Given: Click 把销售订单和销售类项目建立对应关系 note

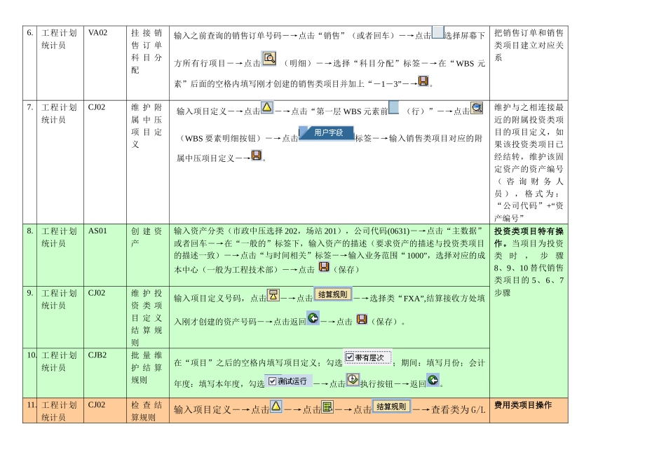Looking at the screenshot, I should point(529,45).
